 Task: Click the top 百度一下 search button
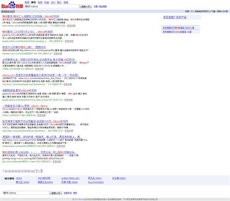(86, 6)
